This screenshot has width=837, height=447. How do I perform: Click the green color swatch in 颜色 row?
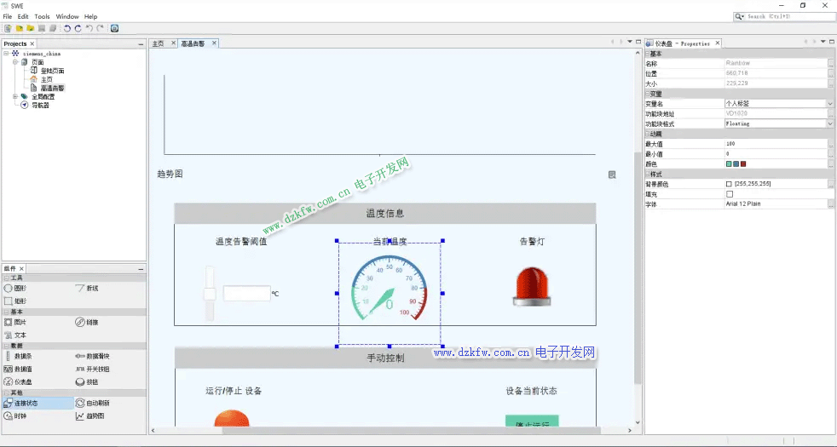click(x=729, y=164)
